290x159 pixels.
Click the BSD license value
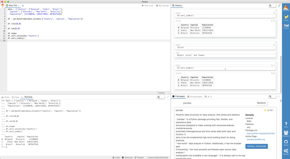tap(249, 121)
